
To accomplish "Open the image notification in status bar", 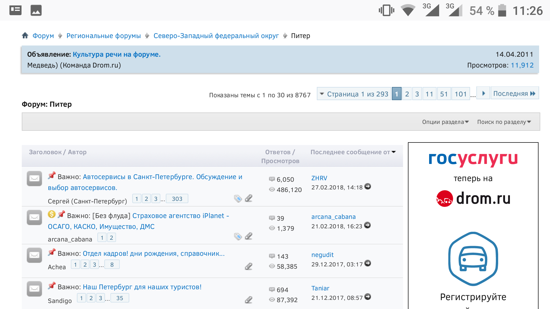I will coord(36,11).
